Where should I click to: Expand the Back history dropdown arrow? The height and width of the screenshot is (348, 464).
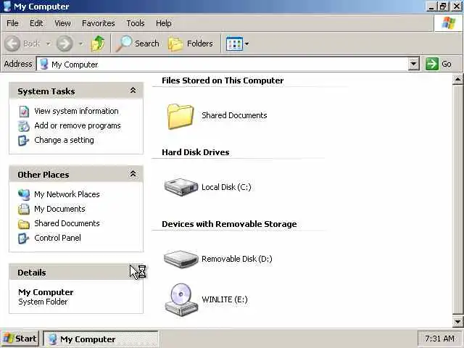pyautogui.click(x=48, y=43)
